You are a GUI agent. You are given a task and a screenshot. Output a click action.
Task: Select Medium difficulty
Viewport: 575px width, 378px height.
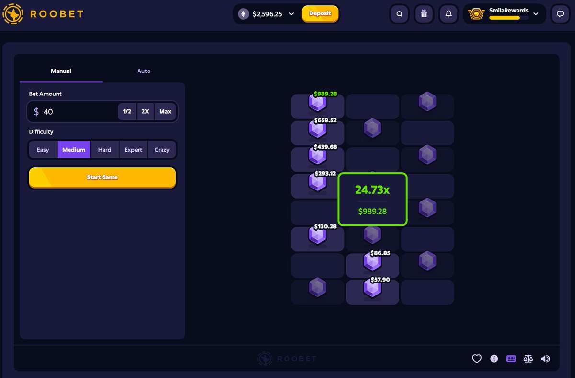point(74,150)
